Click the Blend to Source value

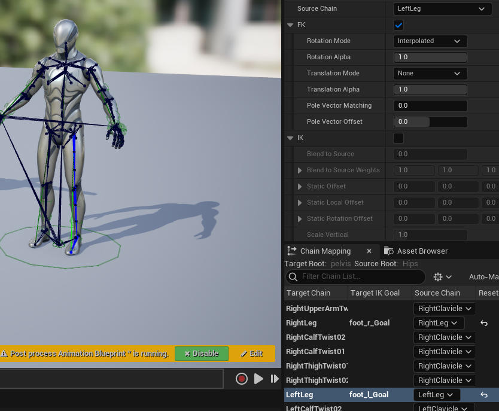click(x=430, y=154)
